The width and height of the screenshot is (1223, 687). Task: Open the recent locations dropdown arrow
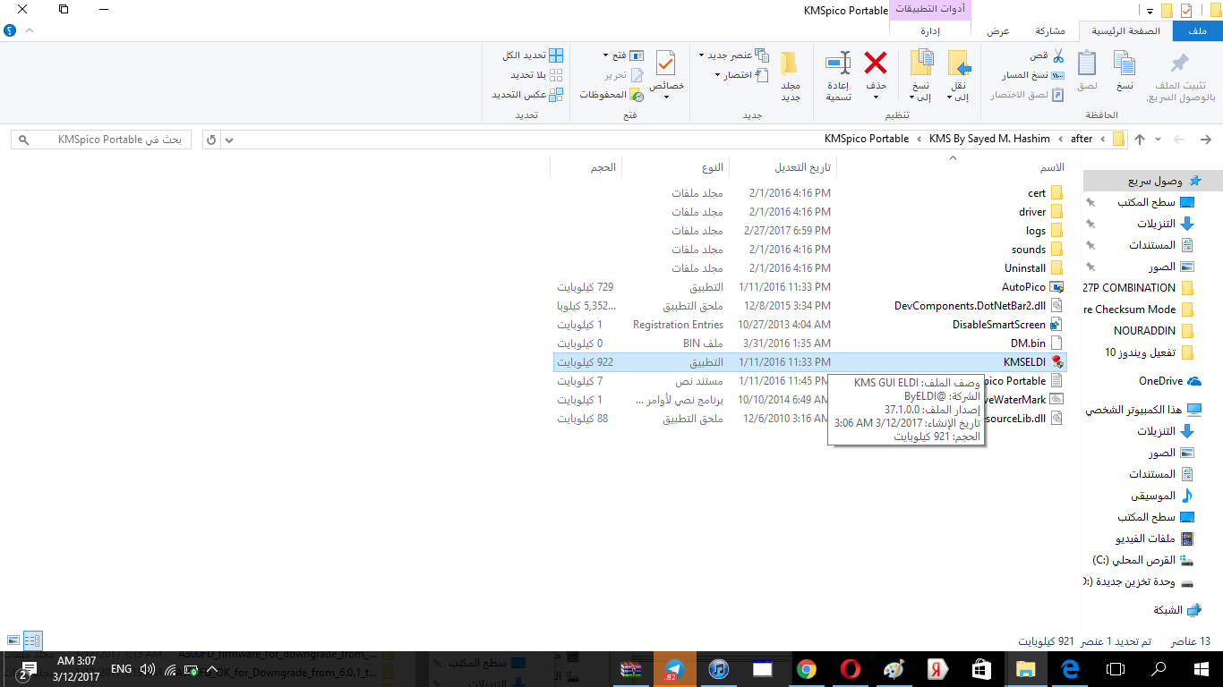coord(1159,140)
